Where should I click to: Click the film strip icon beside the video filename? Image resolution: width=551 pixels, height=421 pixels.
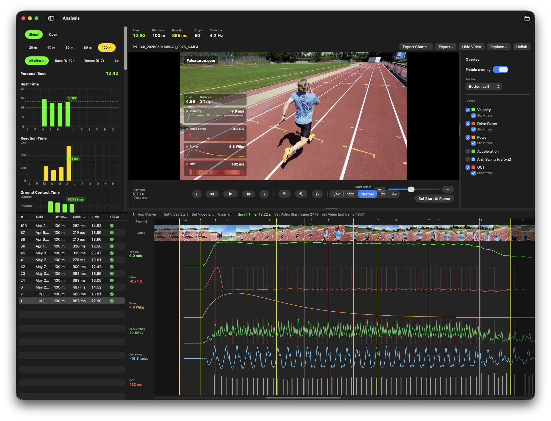135,47
